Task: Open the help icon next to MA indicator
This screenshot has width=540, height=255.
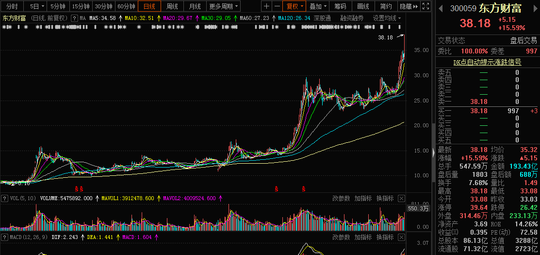Action: 74,18
